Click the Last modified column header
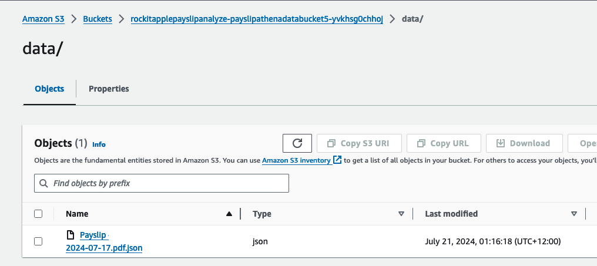597x266 pixels. click(x=451, y=214)
